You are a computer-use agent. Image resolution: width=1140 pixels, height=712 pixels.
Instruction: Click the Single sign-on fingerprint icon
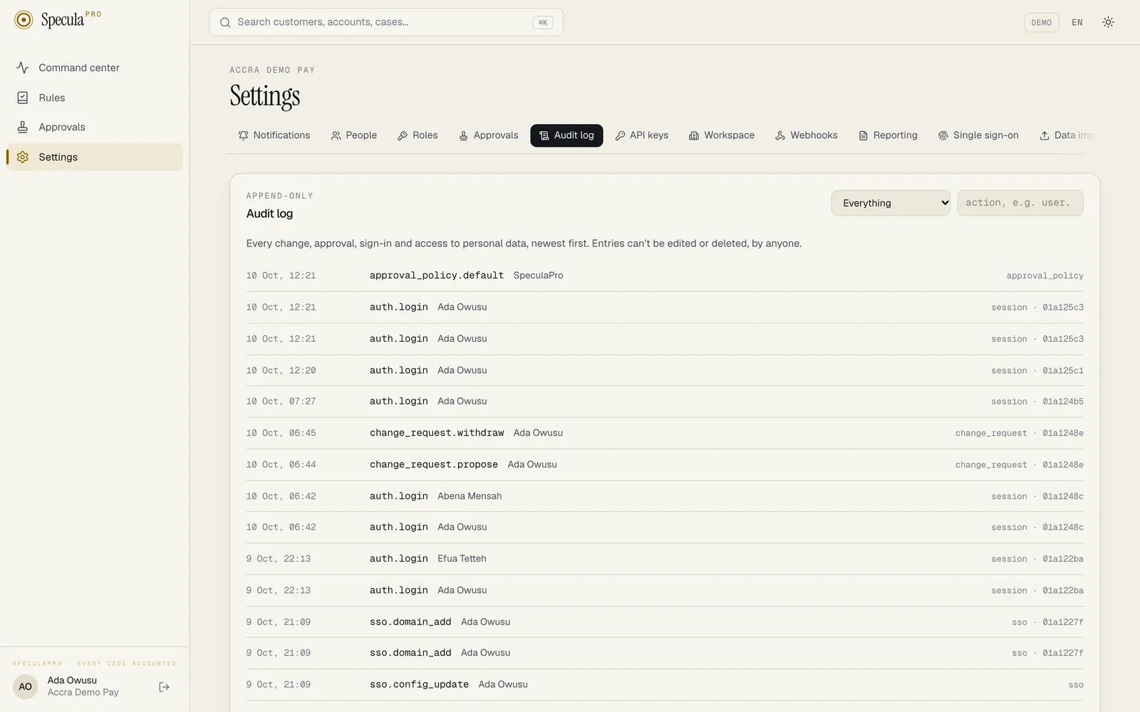pos(943,135)
